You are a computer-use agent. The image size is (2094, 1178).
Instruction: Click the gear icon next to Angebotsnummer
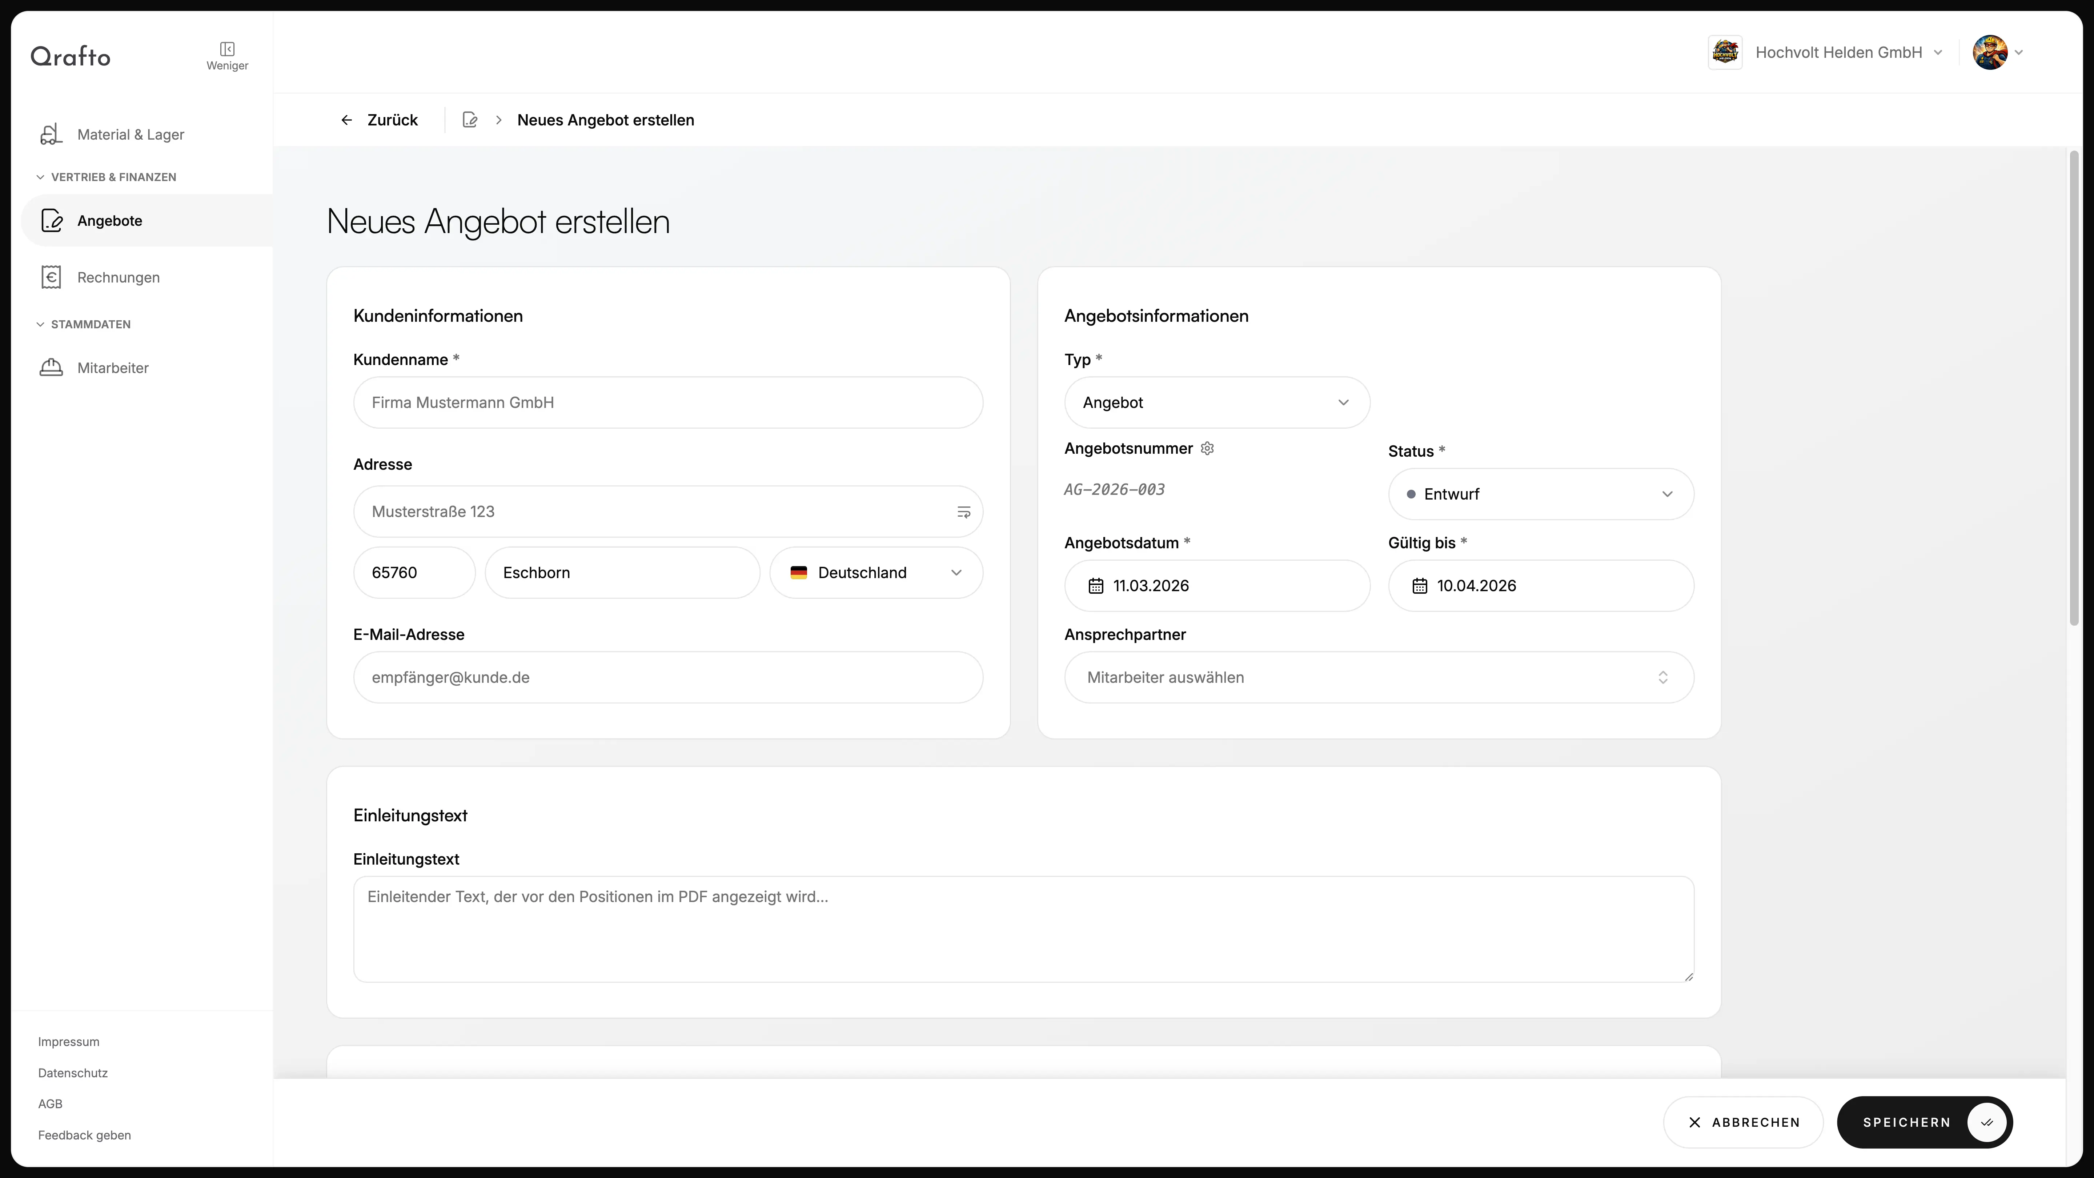1207,449
